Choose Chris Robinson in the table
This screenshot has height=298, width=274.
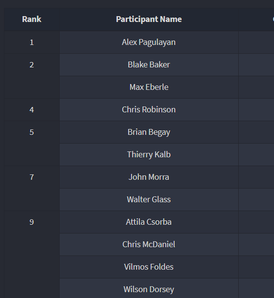click(149, 109)
